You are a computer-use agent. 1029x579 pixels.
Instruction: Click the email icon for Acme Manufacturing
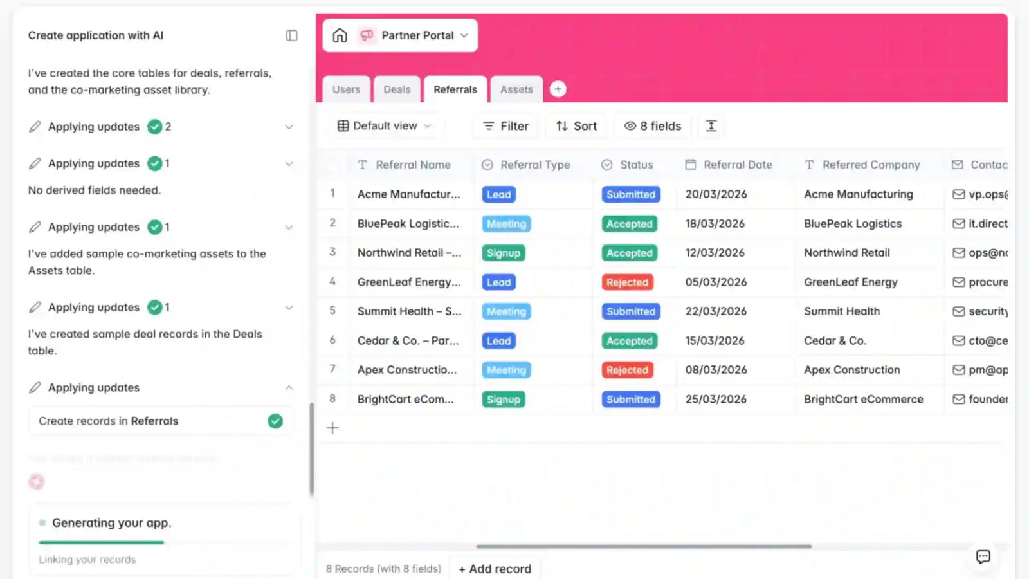(958, 194)
